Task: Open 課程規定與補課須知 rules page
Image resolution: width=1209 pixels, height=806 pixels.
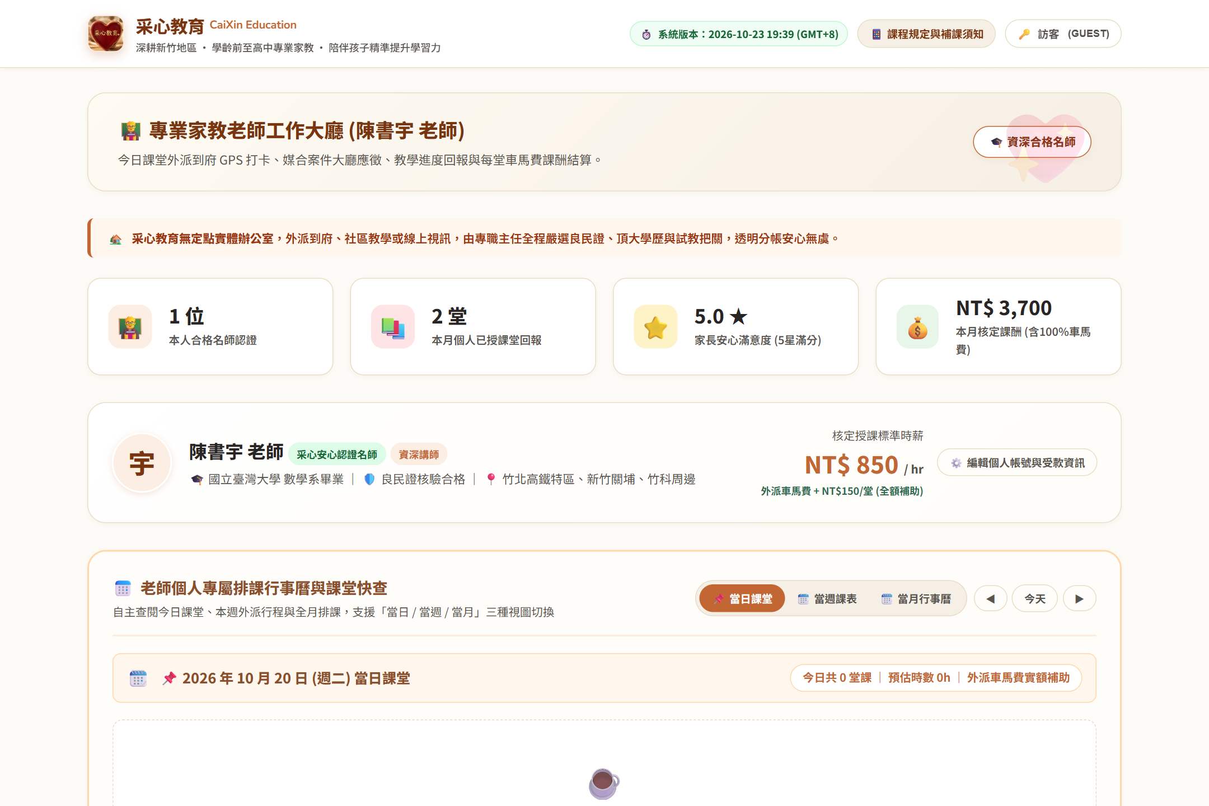Action: [926, 34]
